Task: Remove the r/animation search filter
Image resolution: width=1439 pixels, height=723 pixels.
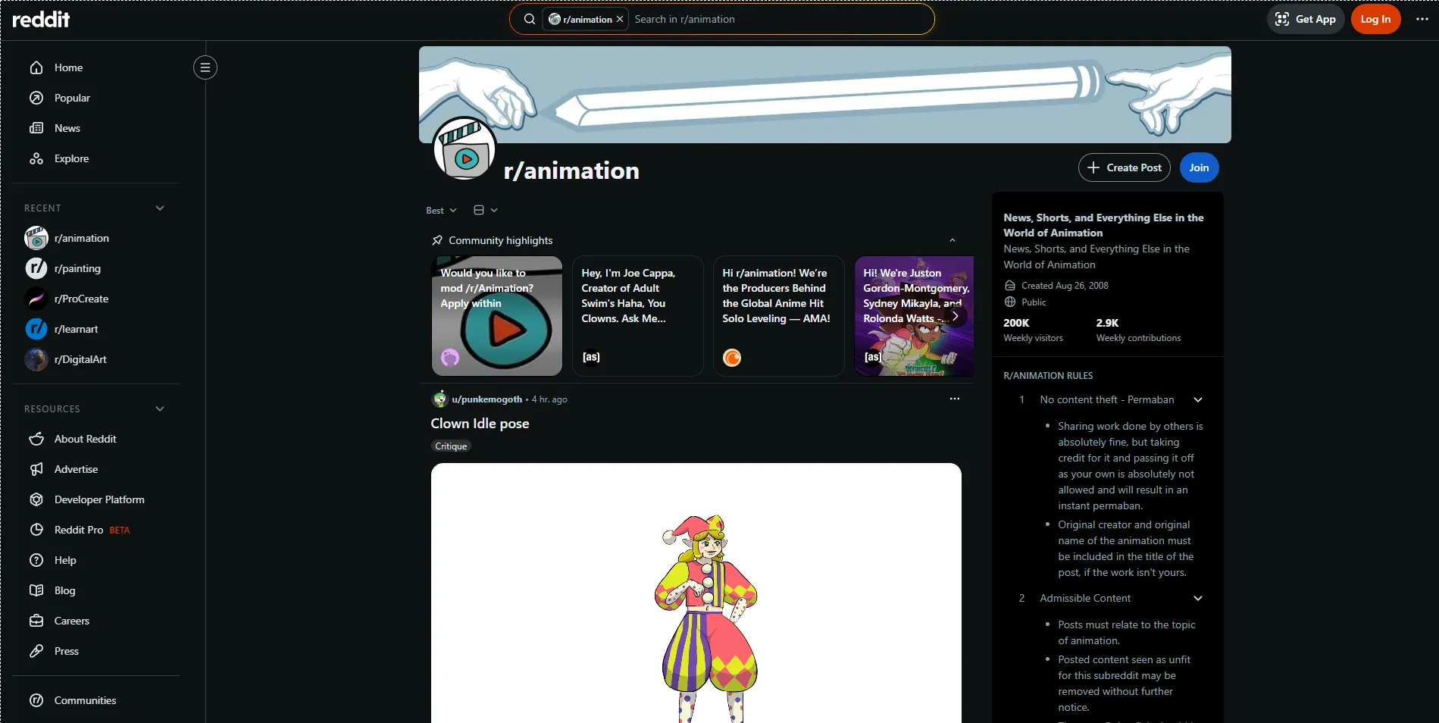Action: [x=619, y=19]
